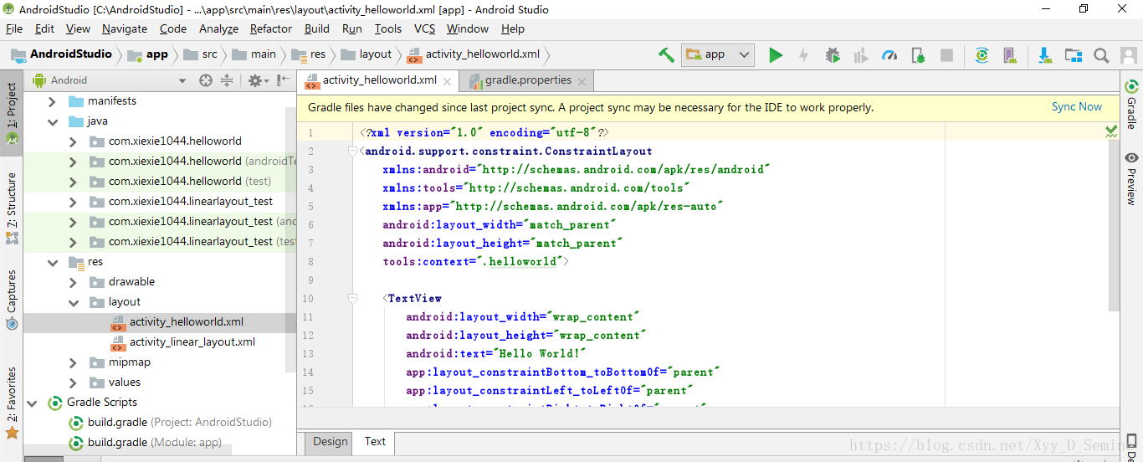Open the File menu
The width and height of the screenshot is (1143, 462).
(x=14, y=28)
